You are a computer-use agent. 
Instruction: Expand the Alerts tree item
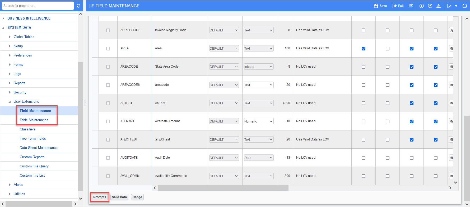[10, 185]
